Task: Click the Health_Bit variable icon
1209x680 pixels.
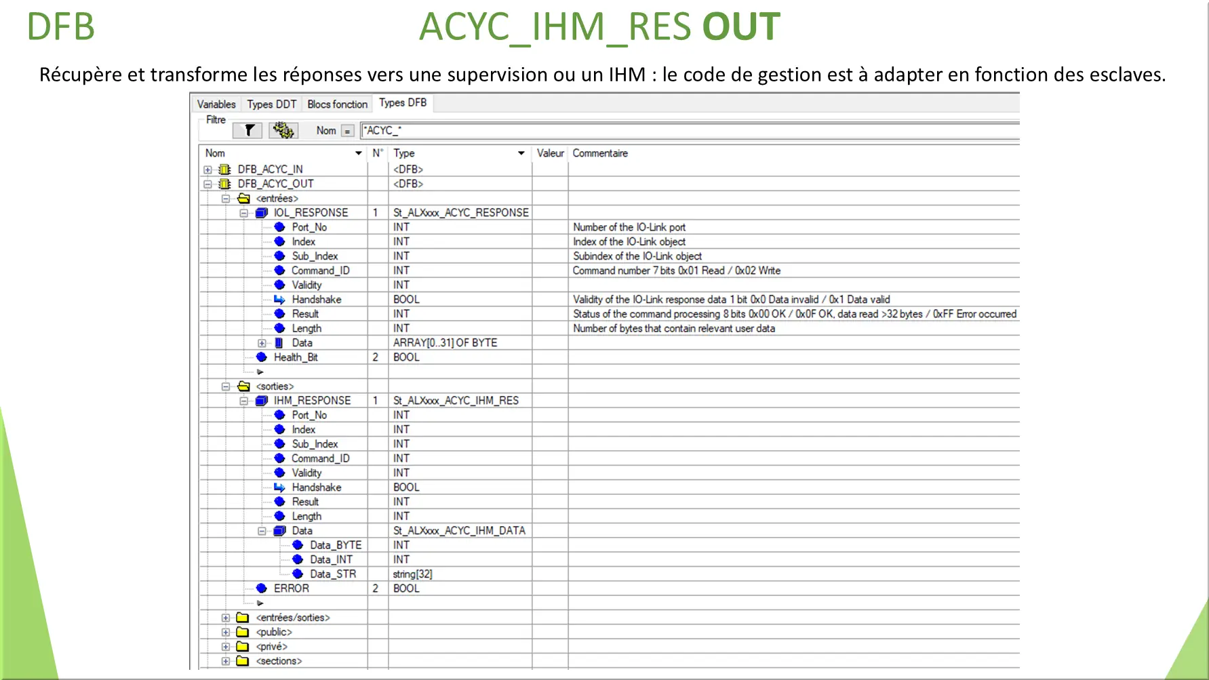Action: (262, 357)
